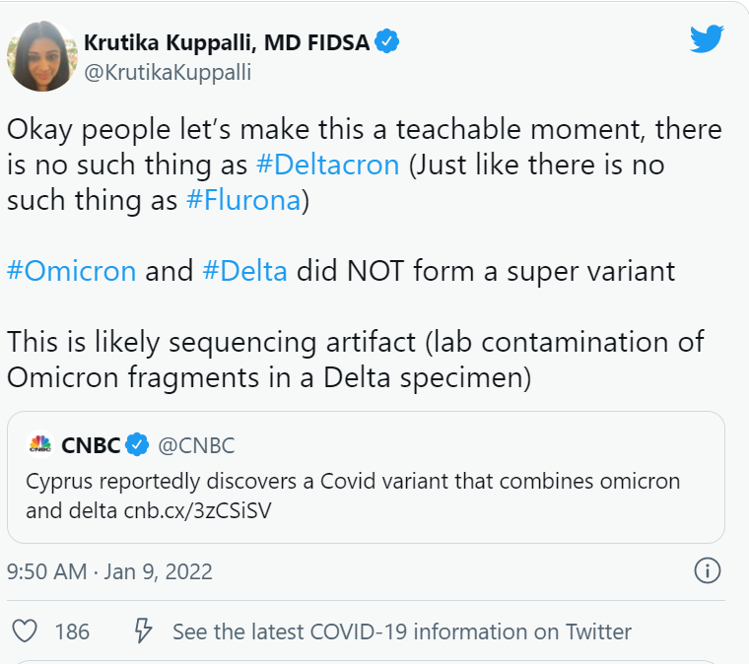Click the @CNBC handle in quoted tweet
The width and height of the screenshot is (749, 664).
point(196,445)
